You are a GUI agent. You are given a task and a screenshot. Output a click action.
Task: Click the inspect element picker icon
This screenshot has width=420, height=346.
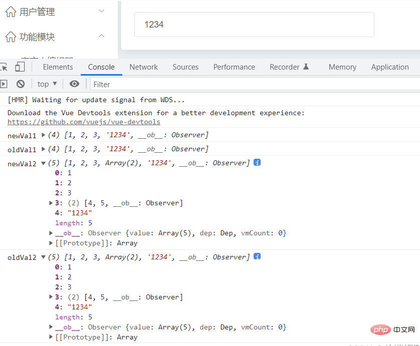point(4,67)
